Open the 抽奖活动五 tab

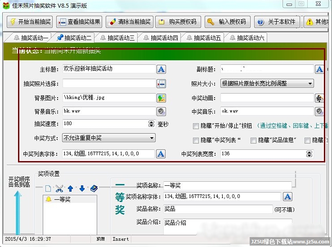click(204, 38)
